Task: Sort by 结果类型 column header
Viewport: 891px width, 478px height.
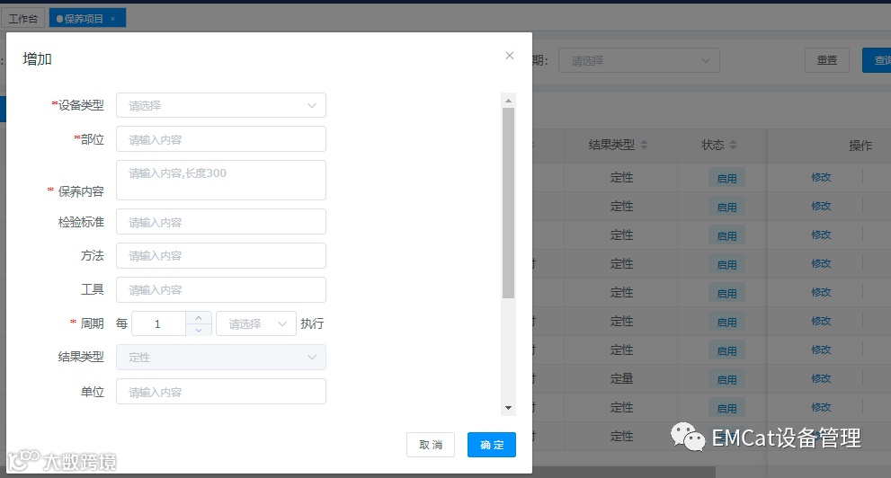Action: click(619, 145)
